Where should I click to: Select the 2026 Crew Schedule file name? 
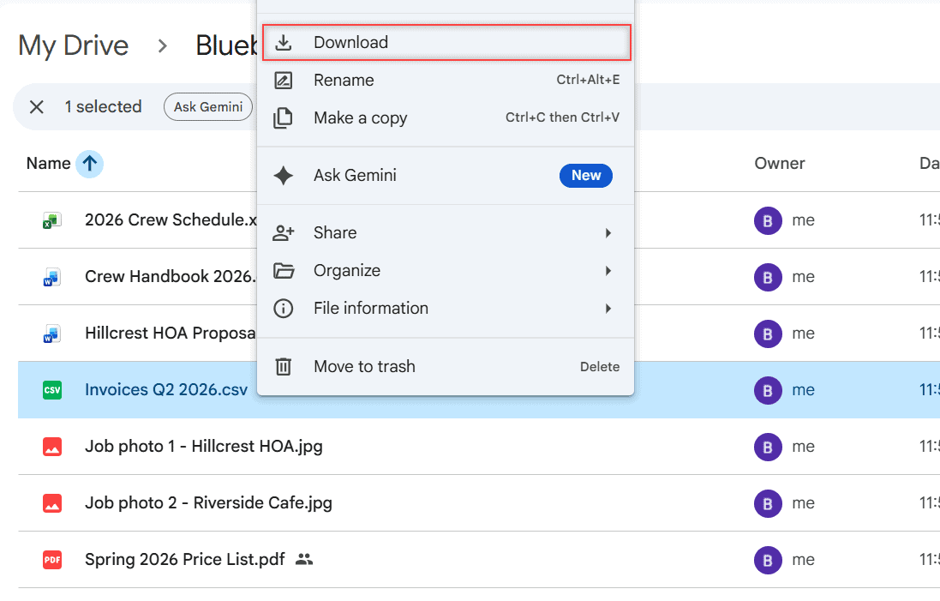tap(171, 220)
